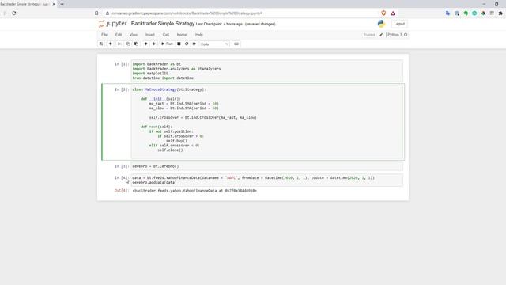Click the YahooFinanceData line in cell 4

pyautogui.click(x=253, y=177)
